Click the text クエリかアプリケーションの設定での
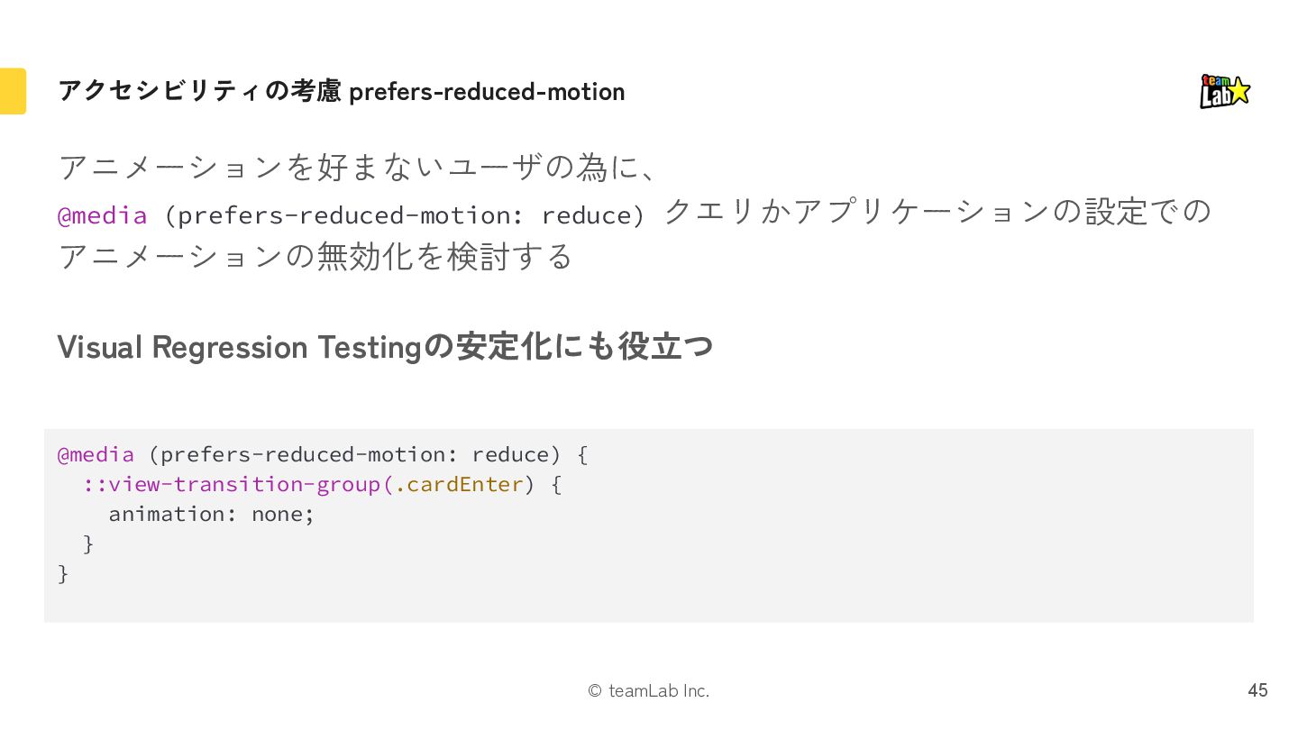This screenshot has width=1298, height=730. click(937, 213)
